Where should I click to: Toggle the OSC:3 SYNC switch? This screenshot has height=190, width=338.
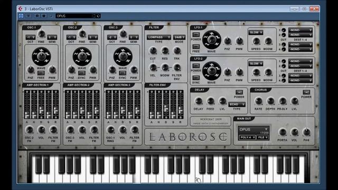coord(122,73)
